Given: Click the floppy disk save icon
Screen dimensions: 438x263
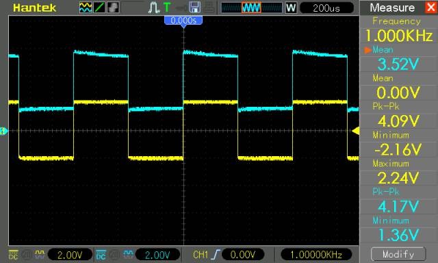Looking at the screenshot, I should (x=194, y=8).
